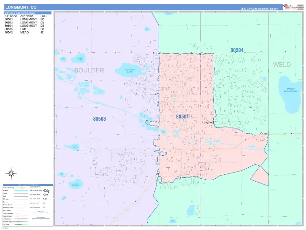Viewport: 306px width, 230px height.
Task: Click the green toll roads line in the legend
Action: pos(21,225)
